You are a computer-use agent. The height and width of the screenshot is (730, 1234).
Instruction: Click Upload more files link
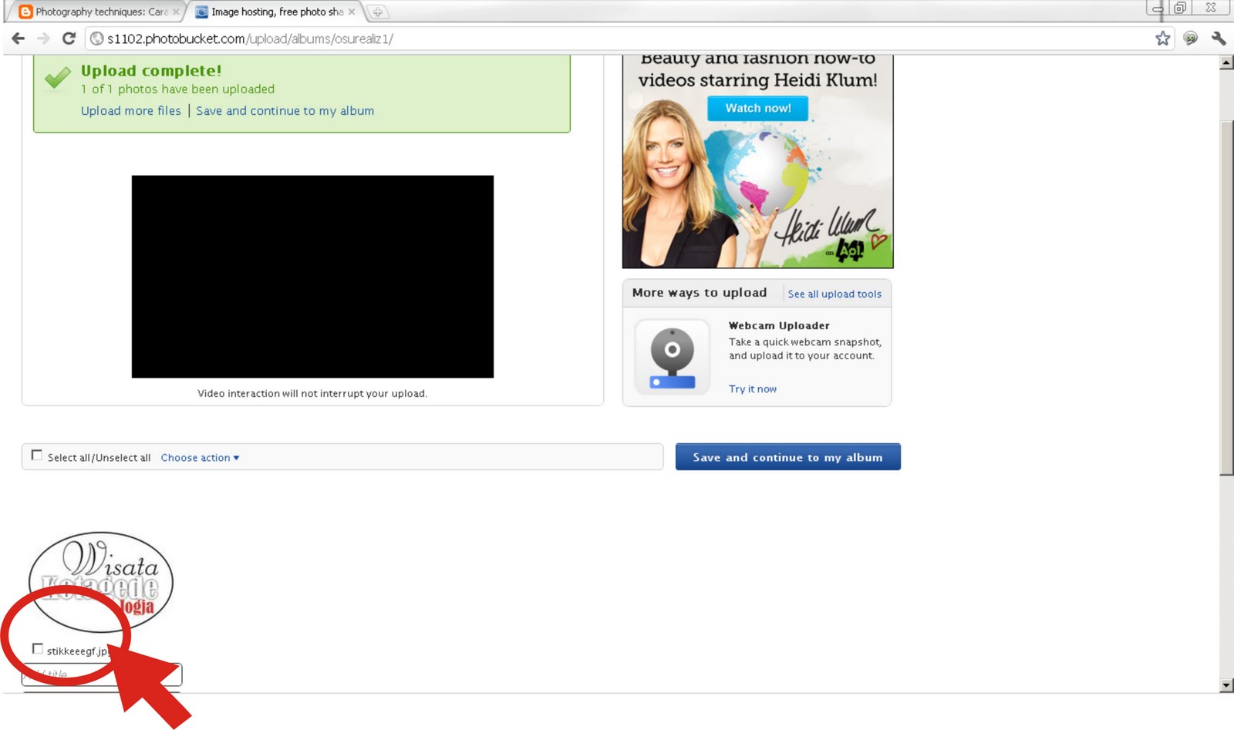[131, 111]
